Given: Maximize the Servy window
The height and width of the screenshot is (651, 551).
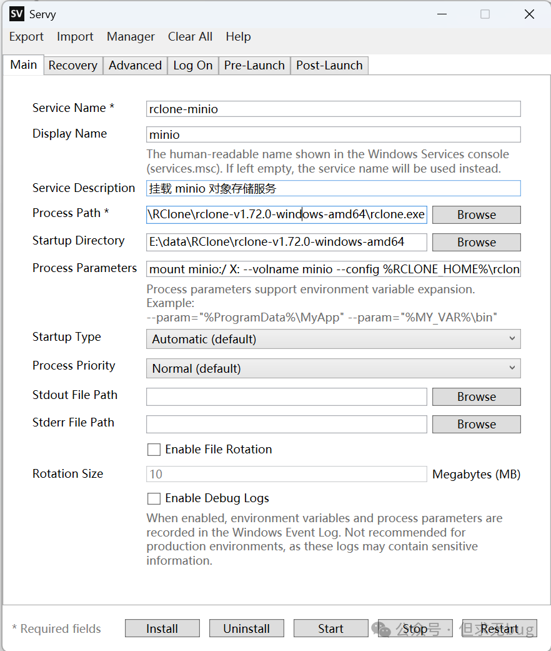Looking at the screenshot, I should 485,14.
